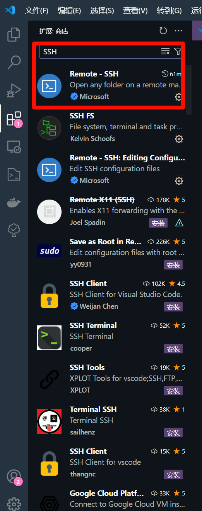Clear extension search results
202x511 pixels.
[x=165, y=52]
